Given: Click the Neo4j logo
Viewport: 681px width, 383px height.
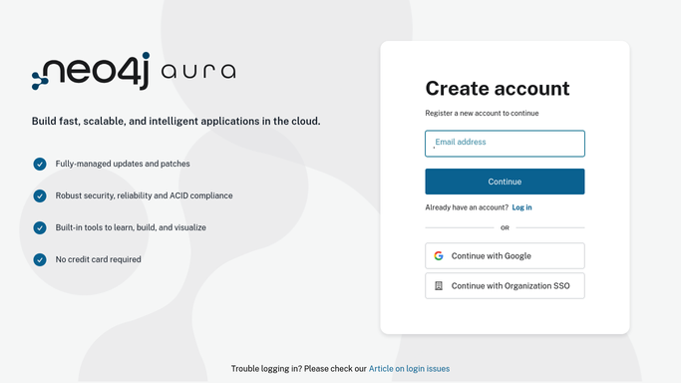Looking at the screenshot, I should [x=91, y=71].
